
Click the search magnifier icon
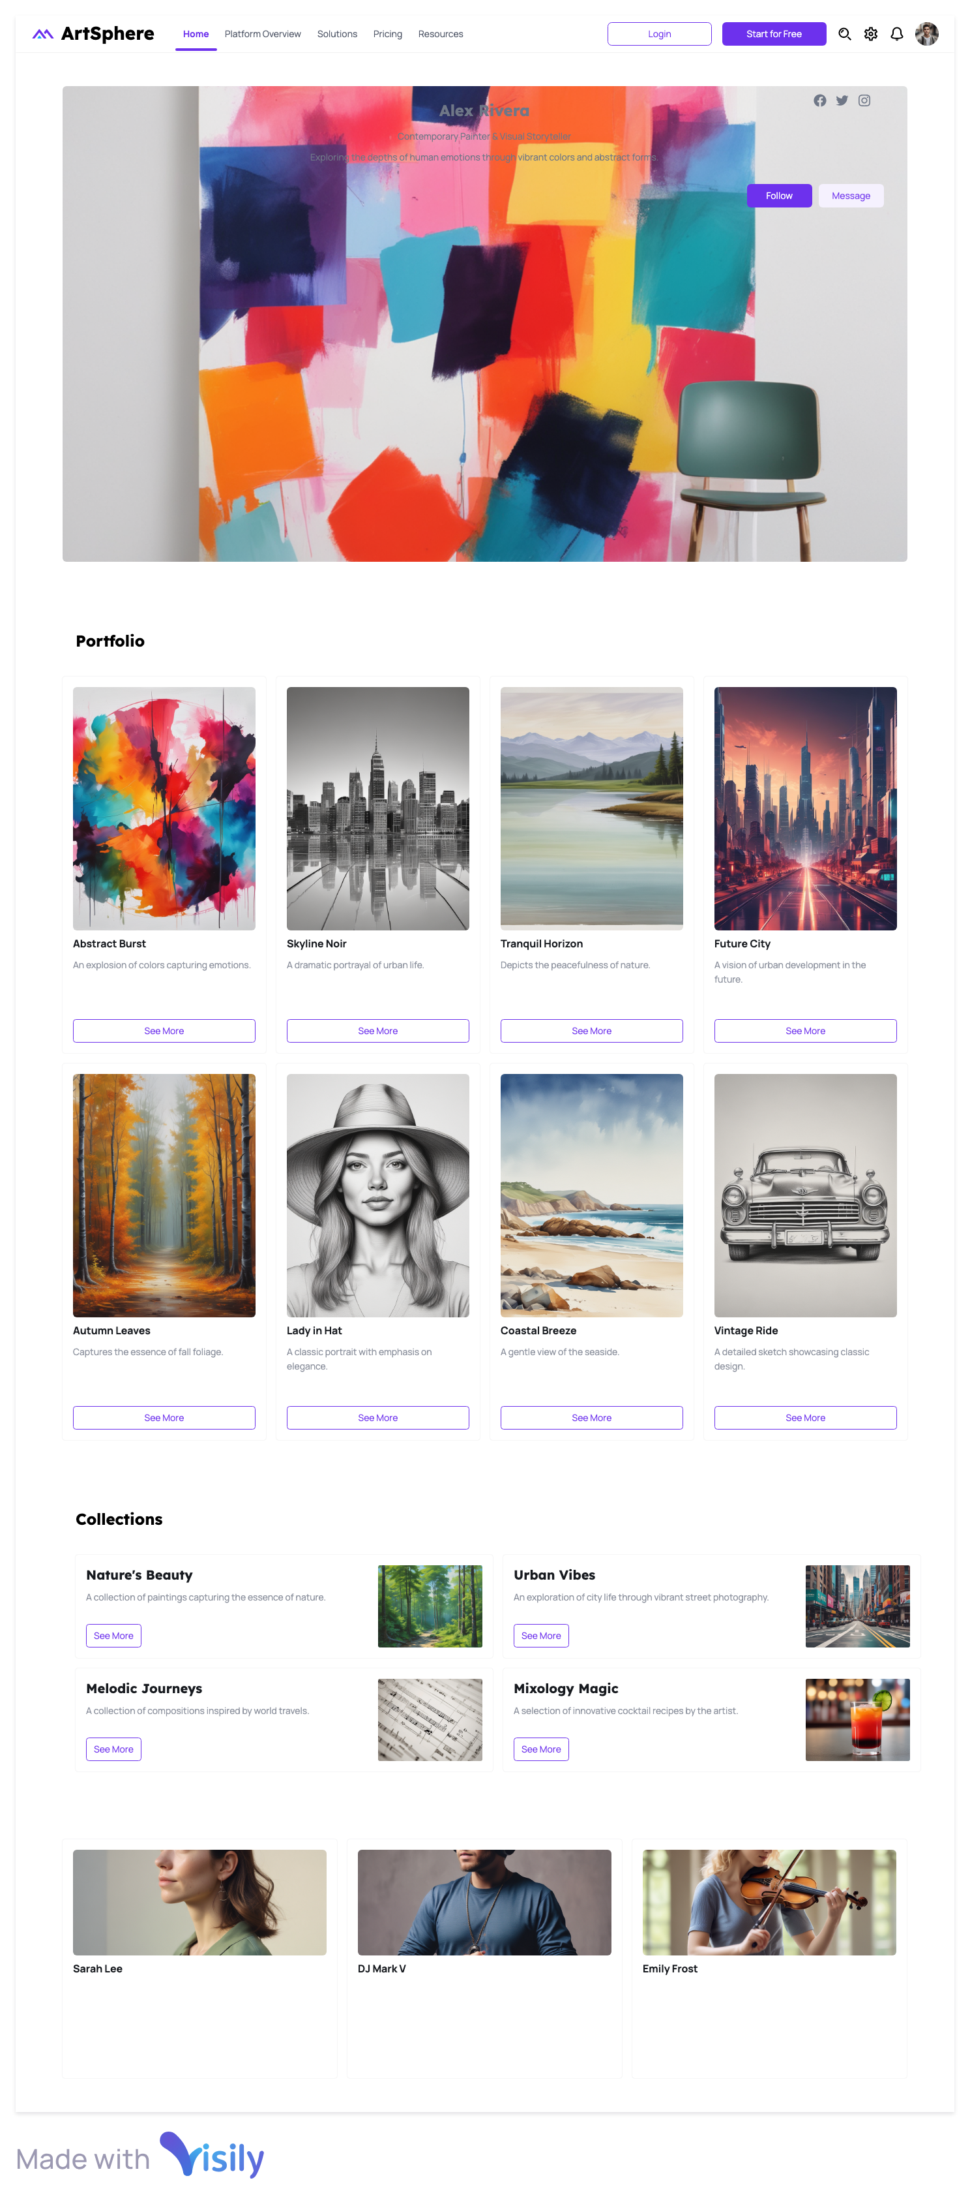click(844, 34)
